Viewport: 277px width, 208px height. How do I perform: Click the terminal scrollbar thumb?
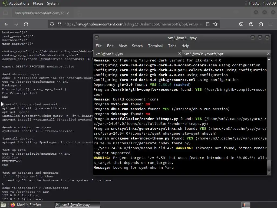[269, 165]
